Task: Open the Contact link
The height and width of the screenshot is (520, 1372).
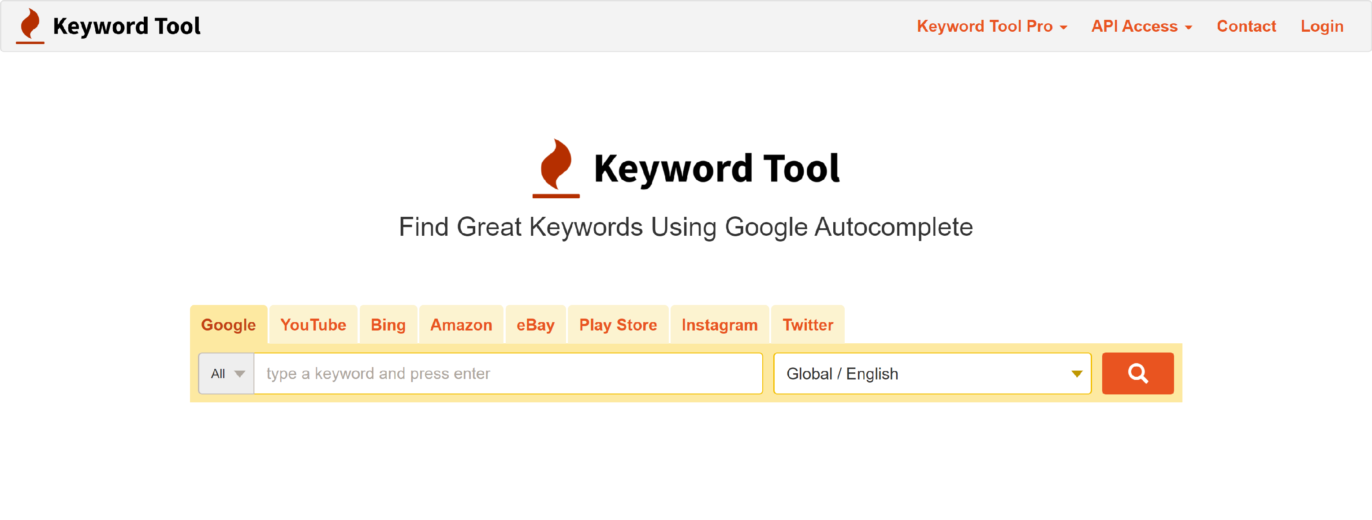Action: click(x=1246, y=26)
